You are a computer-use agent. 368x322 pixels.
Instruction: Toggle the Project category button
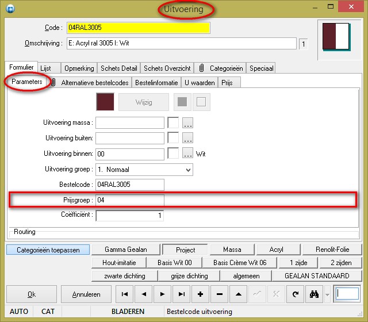click(x=185, y=250)
